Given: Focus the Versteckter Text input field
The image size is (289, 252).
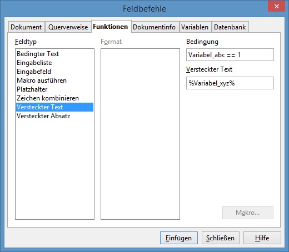Looking at the screenshot, I should pyautogui.click(x=230, y=83).
